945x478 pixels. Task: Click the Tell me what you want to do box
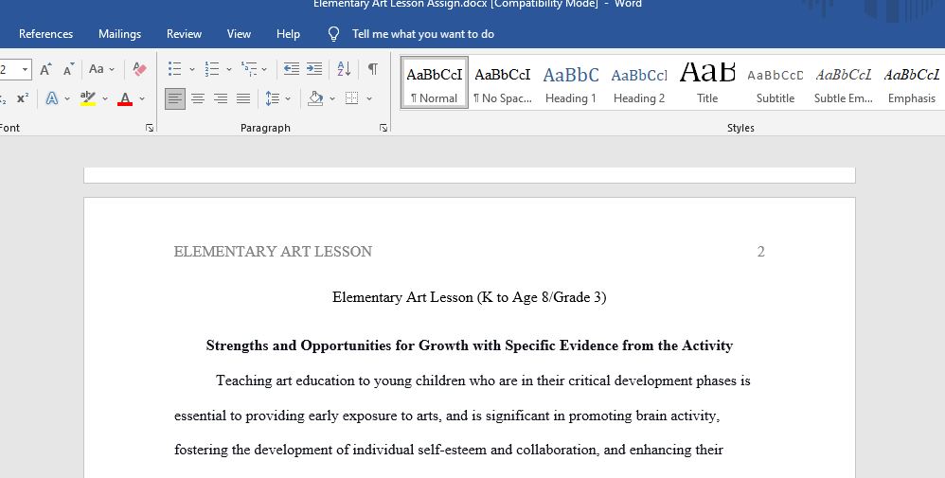coord(423,34)
